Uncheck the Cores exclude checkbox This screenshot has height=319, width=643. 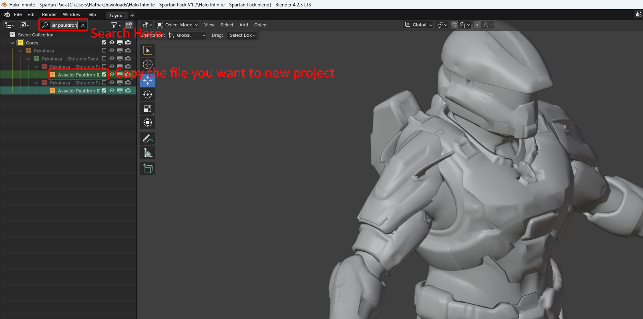point(104,42)
